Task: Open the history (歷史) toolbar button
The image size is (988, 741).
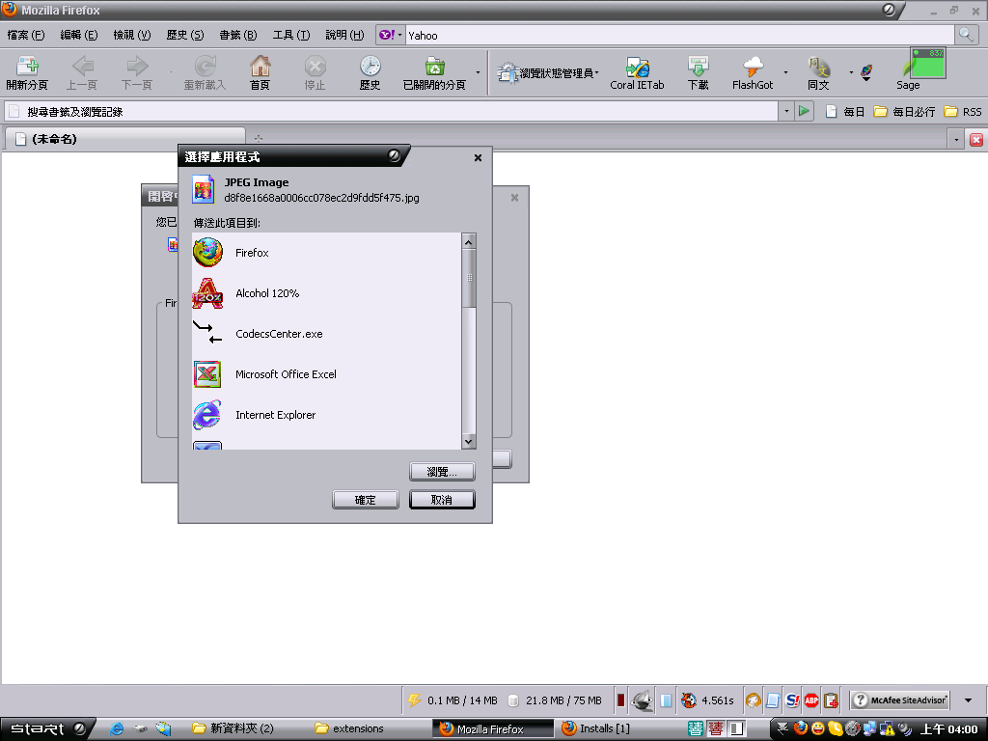Action: tap(370, 73)
